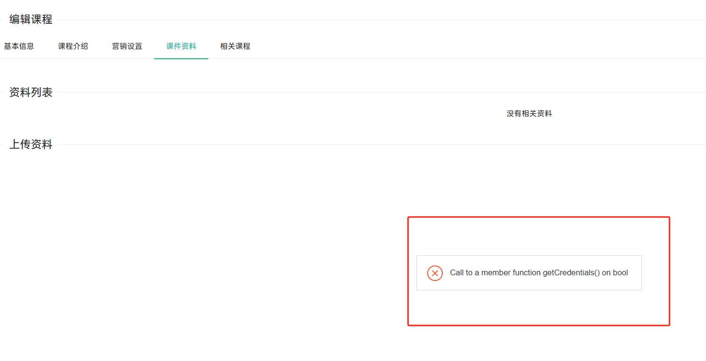Click top border of red highlight frame
The width and height of the screenshot is (706, 361).
tap(539, 217)
